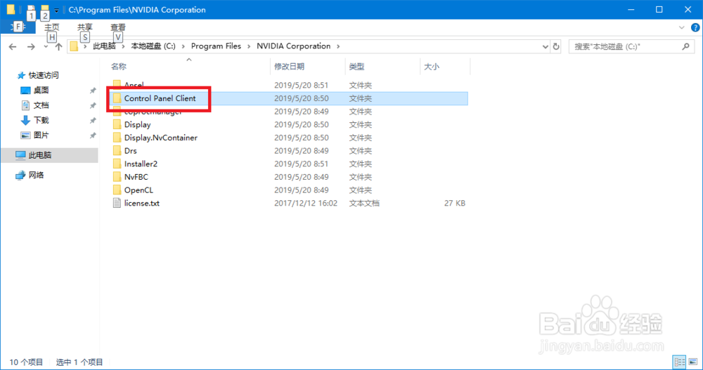703x370 pixels.
Task: Open recent locations dropdown arrow
Action: [x=46, y=46]
